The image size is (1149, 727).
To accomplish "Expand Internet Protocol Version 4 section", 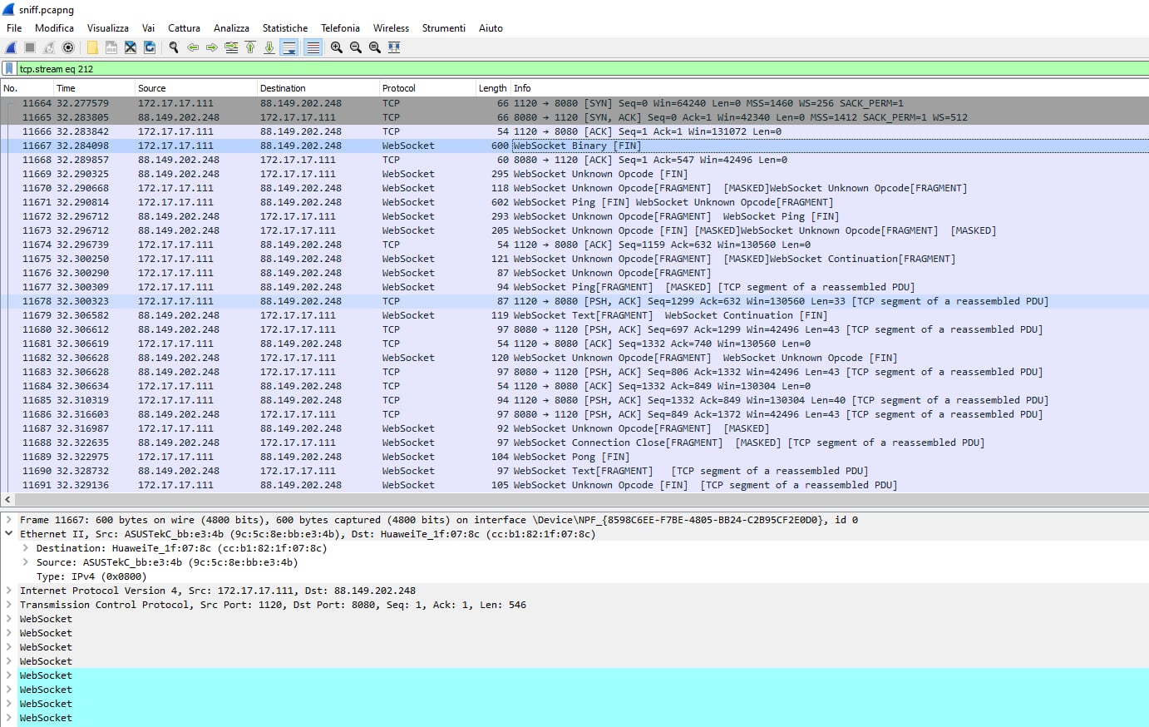I will 9,591.
